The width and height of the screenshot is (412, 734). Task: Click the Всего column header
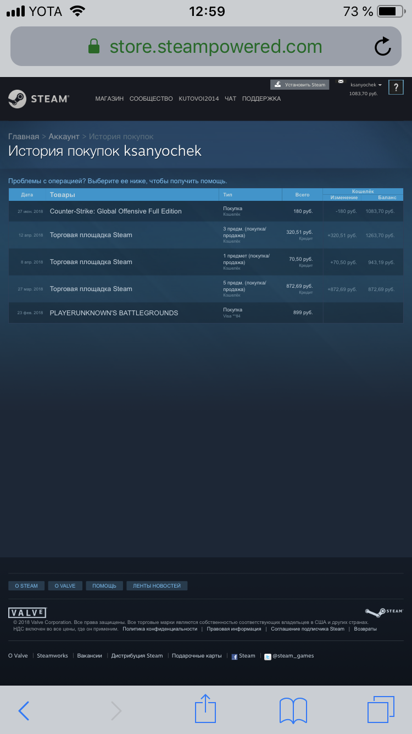302,195
